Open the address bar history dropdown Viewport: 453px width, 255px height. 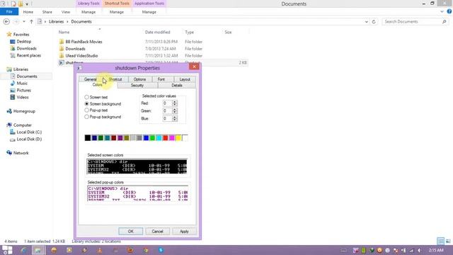[x=367, y=22]
